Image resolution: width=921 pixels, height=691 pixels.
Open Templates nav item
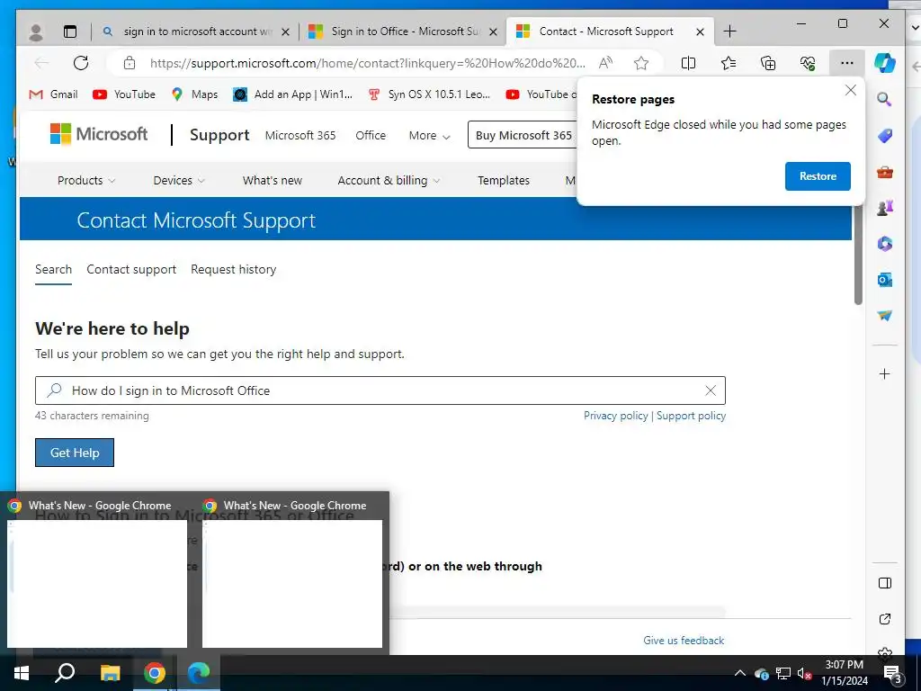[504, 180]
